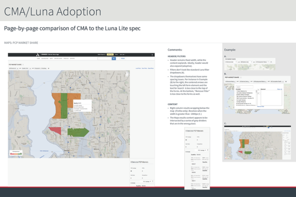Click the lambda logo in the CMA header
This screenshot has width=296, height=197.
(38, 55)
